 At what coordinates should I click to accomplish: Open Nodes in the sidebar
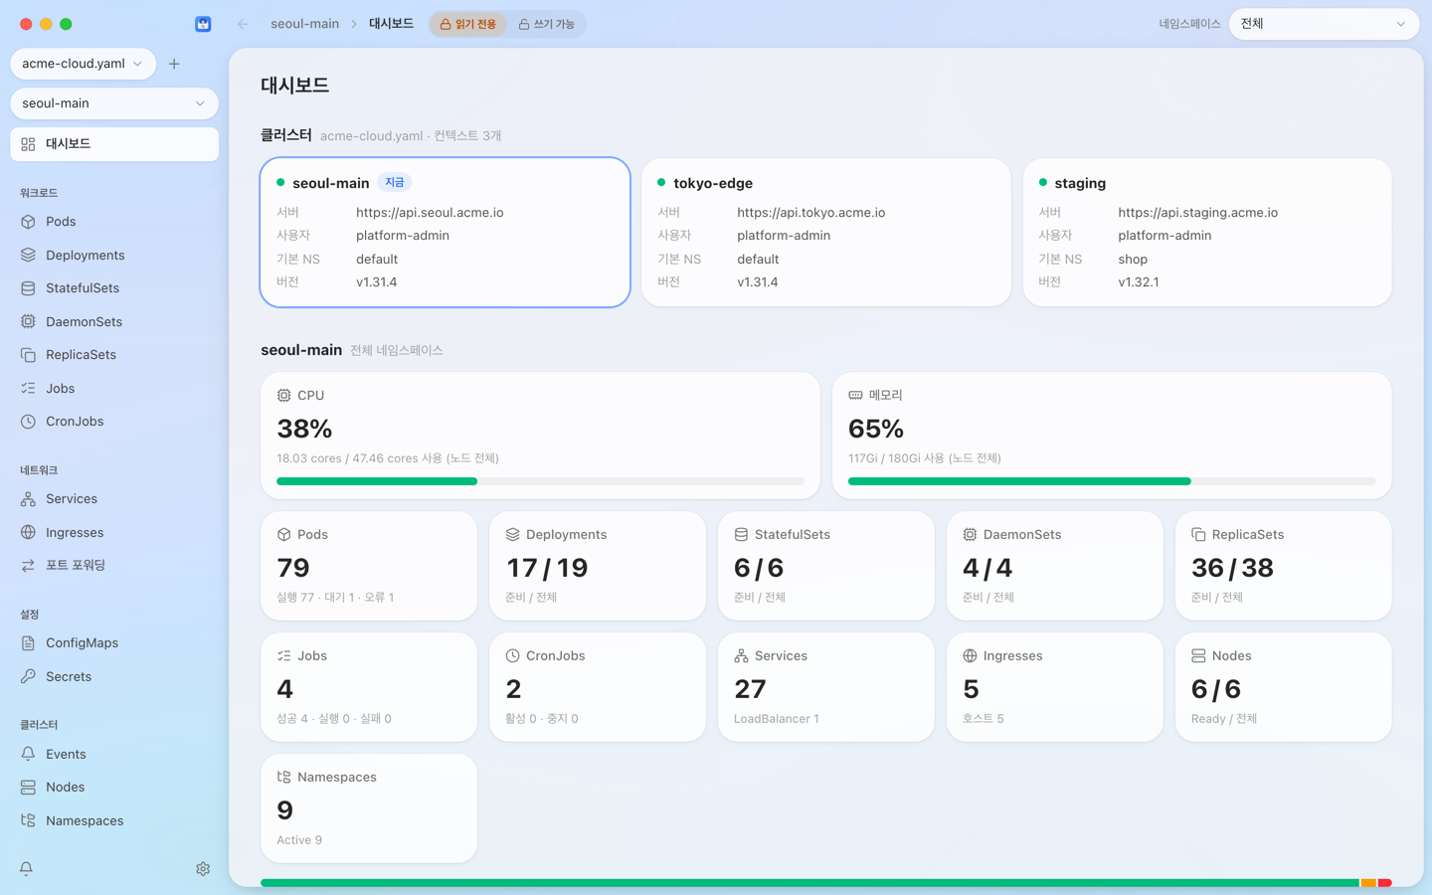pos(114,787)
